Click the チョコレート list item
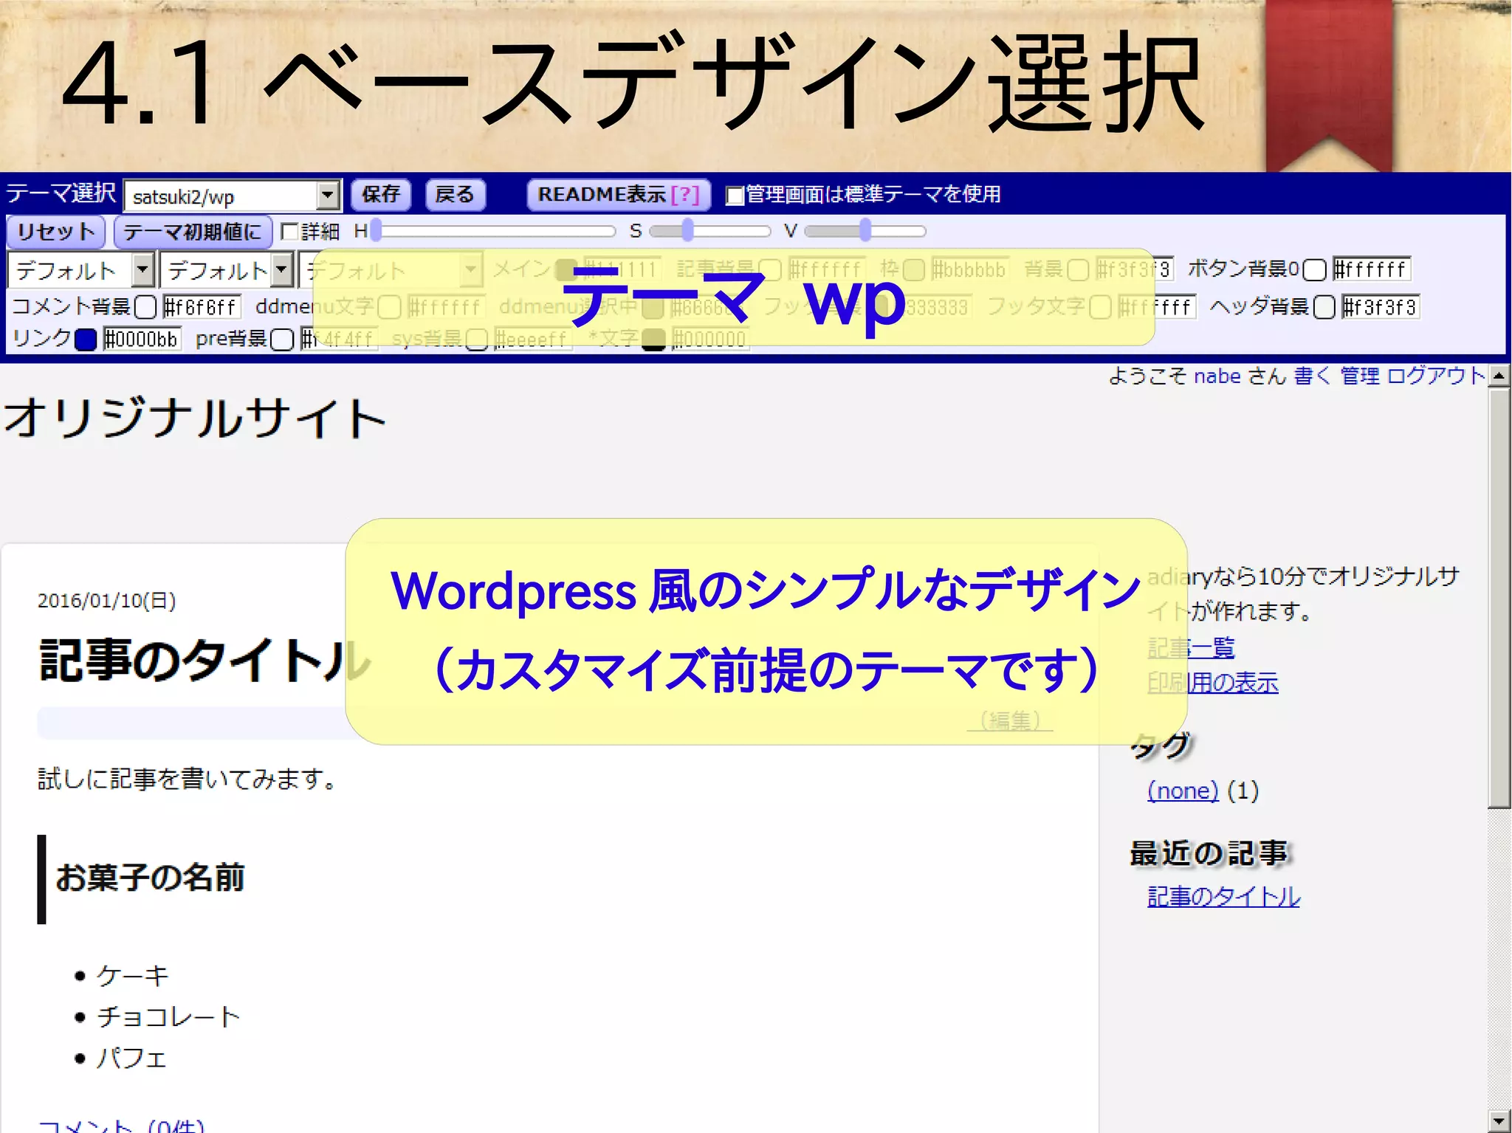This screenshot has height=1133, width=1512. pos(169,1017)
